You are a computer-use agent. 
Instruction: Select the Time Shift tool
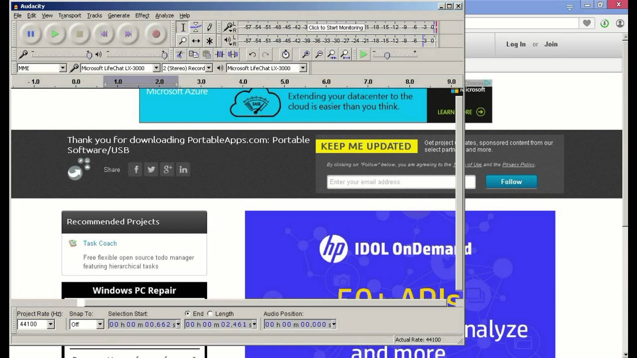pos(196,41)
